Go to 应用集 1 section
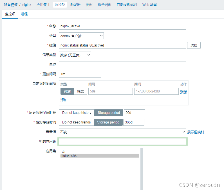The height and width of the screenshot is (190, 224). [x=43, y=5]
